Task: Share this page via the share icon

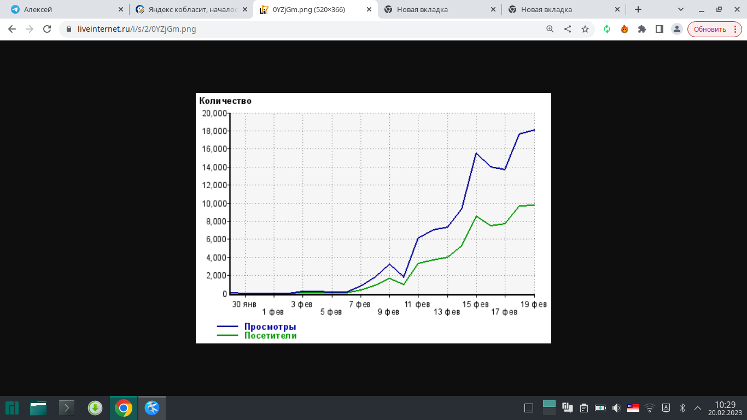Action: click(x=568, y=29)
